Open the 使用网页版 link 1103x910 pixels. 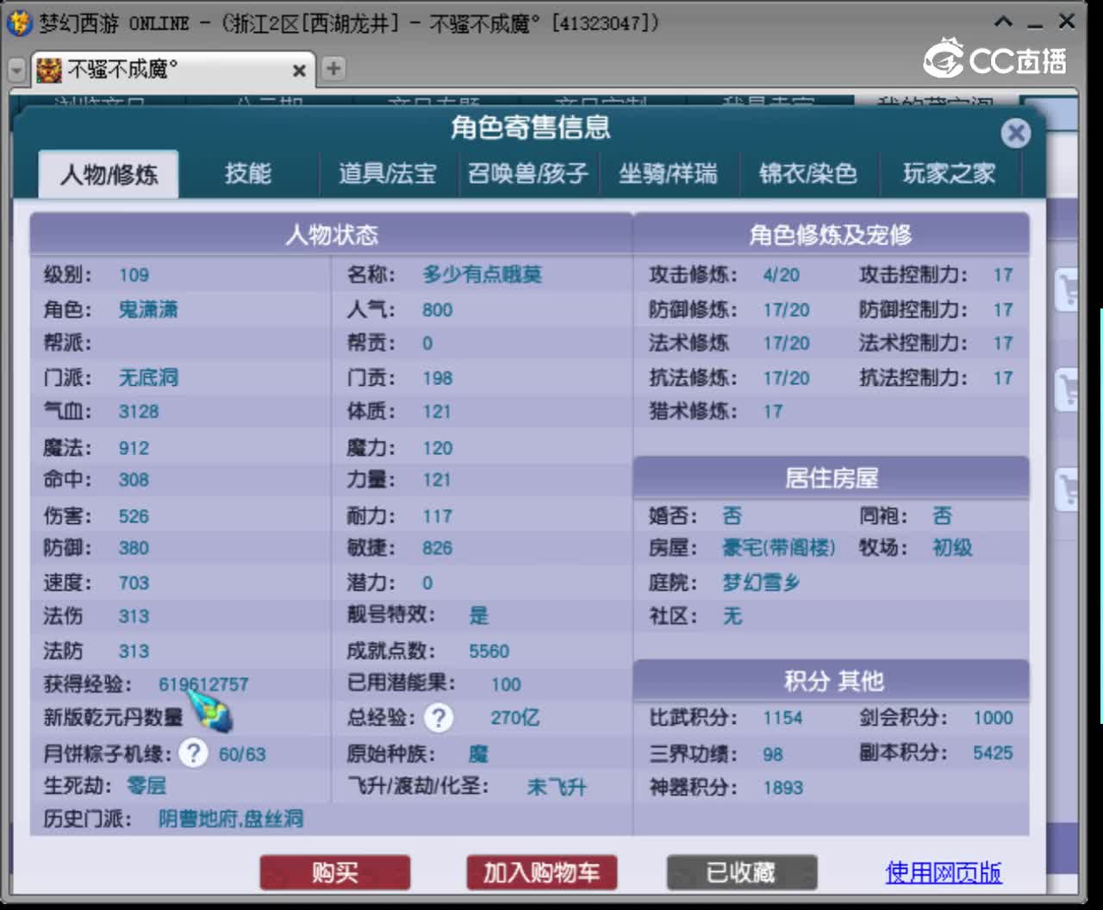[944, 873]
